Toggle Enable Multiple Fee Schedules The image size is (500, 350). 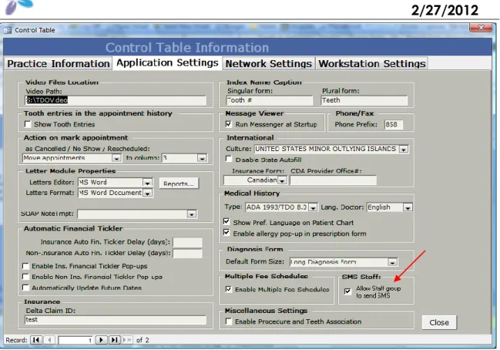228,289
